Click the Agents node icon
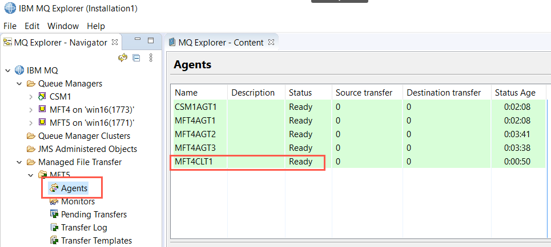 point(54,188)
